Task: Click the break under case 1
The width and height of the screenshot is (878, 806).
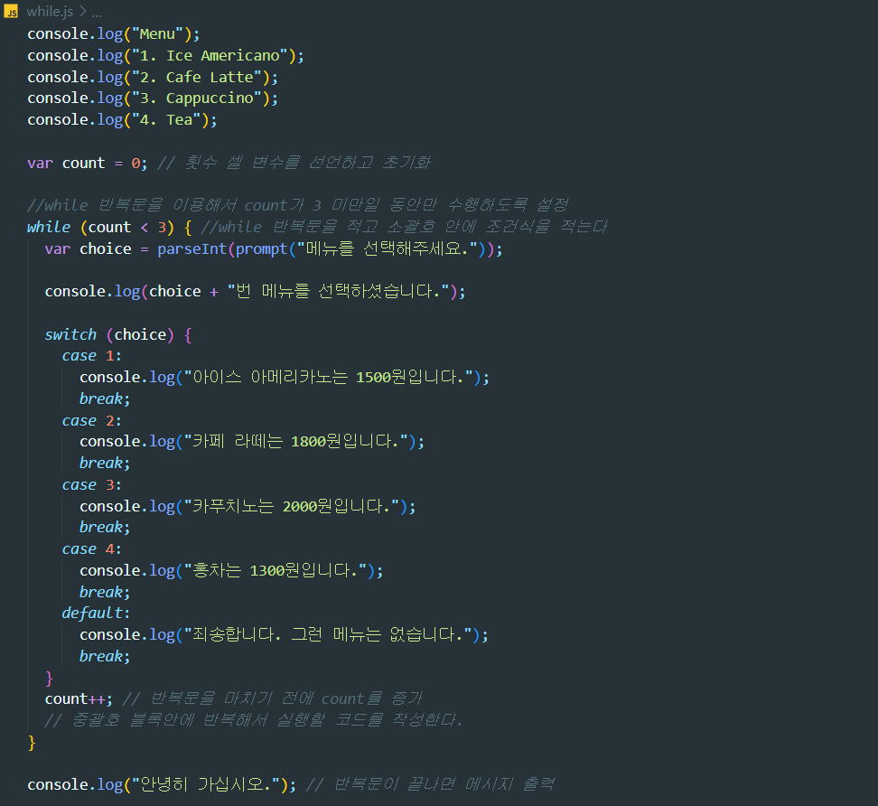Action: click(x=105, y=398)
